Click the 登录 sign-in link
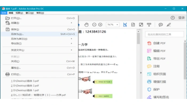Screen dimensions: 187x105 pos(181,18)
